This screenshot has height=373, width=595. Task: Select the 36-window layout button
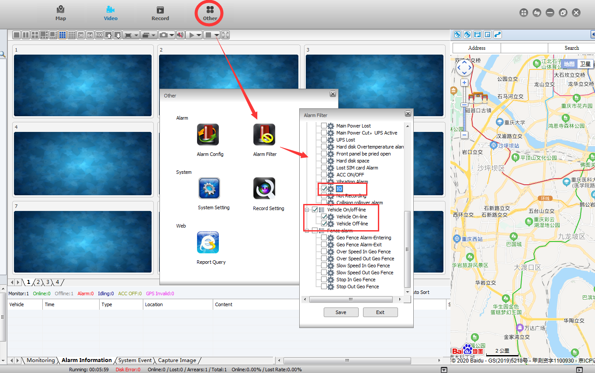[81, 35]
